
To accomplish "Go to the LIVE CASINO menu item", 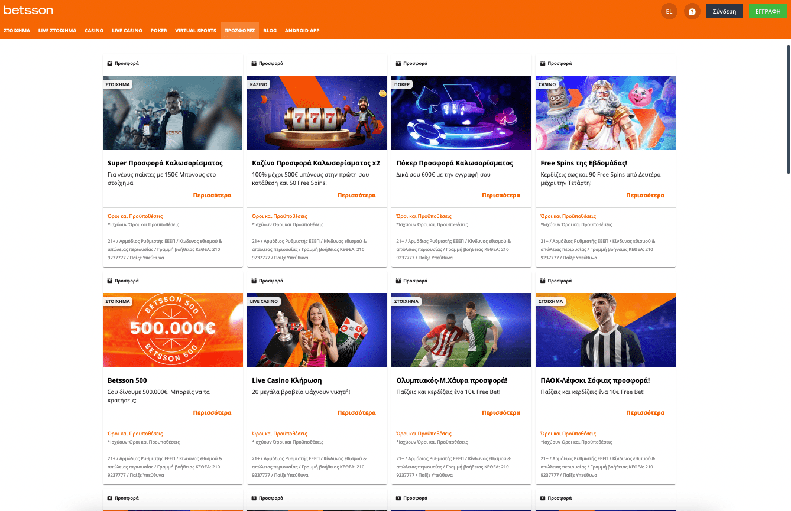I will tap(127, 31).
